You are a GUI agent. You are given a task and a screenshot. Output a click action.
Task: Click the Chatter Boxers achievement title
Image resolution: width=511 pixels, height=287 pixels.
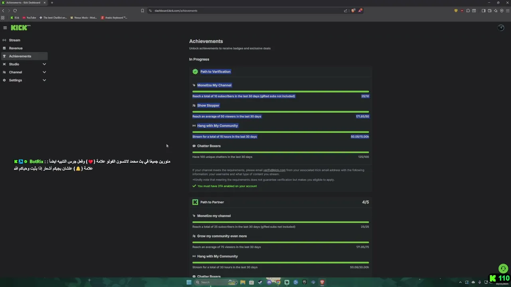pos(209,146)
